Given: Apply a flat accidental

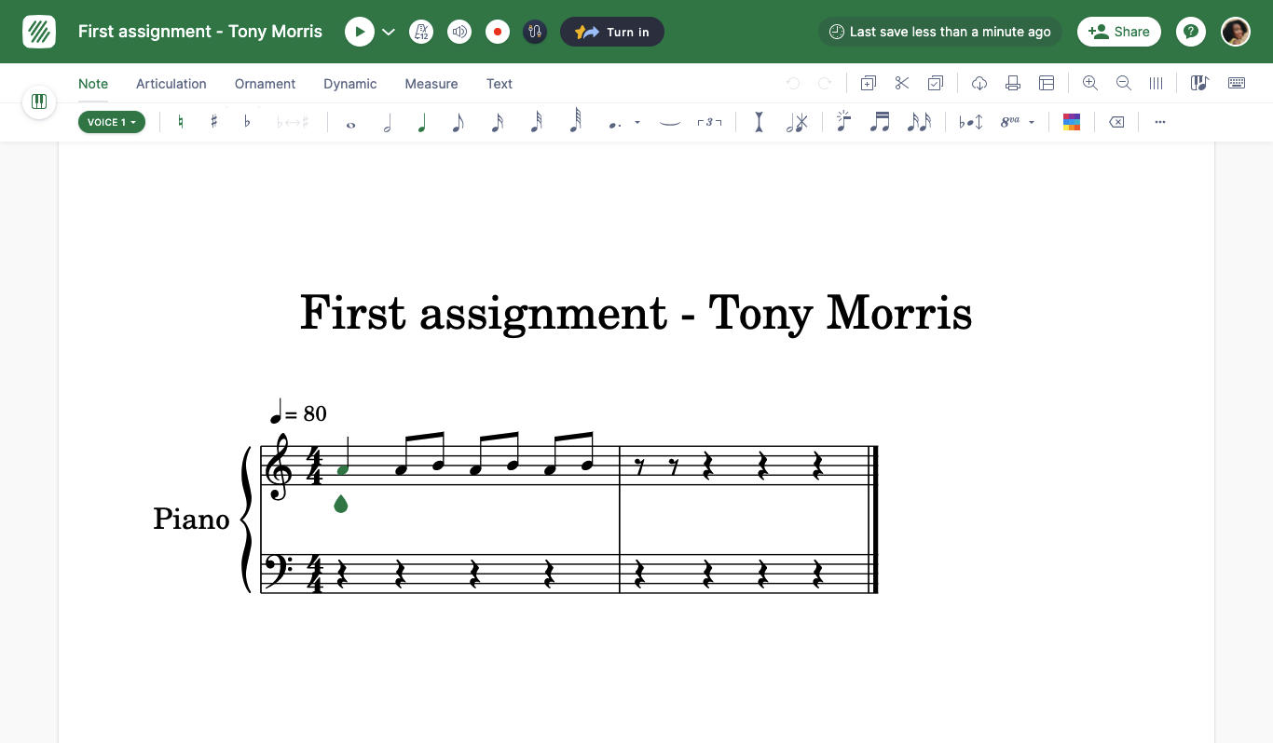Looking at the screenshot, I should [246, 122].
